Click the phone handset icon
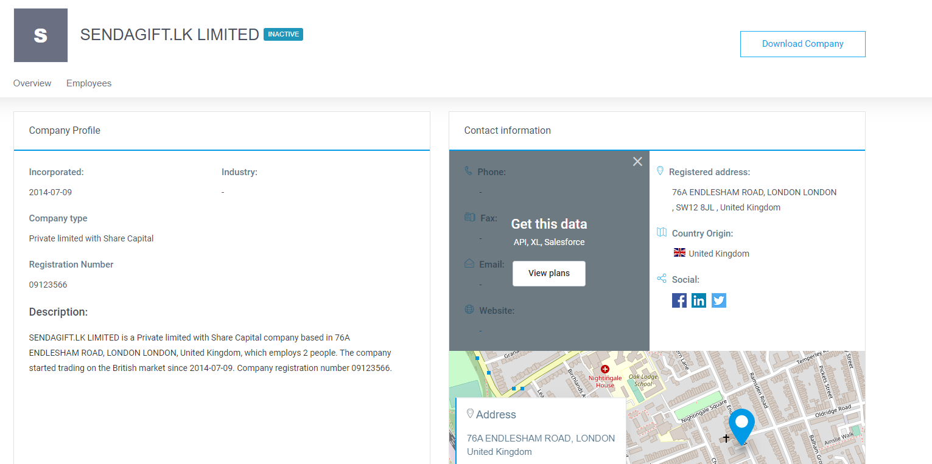This screenshot has width=932, height=464. [468, 171]
